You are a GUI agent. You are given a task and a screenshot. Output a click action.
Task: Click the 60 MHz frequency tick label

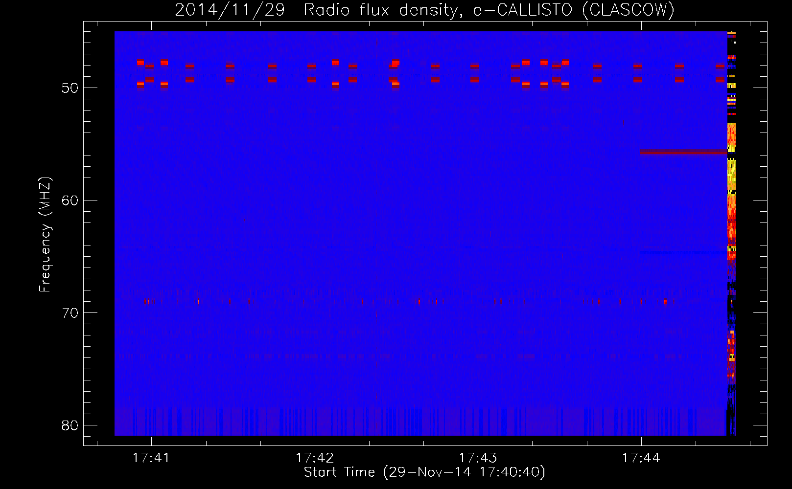tap(70, 200)
